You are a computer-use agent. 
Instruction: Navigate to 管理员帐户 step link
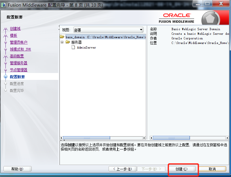click(x=19, y=42)
